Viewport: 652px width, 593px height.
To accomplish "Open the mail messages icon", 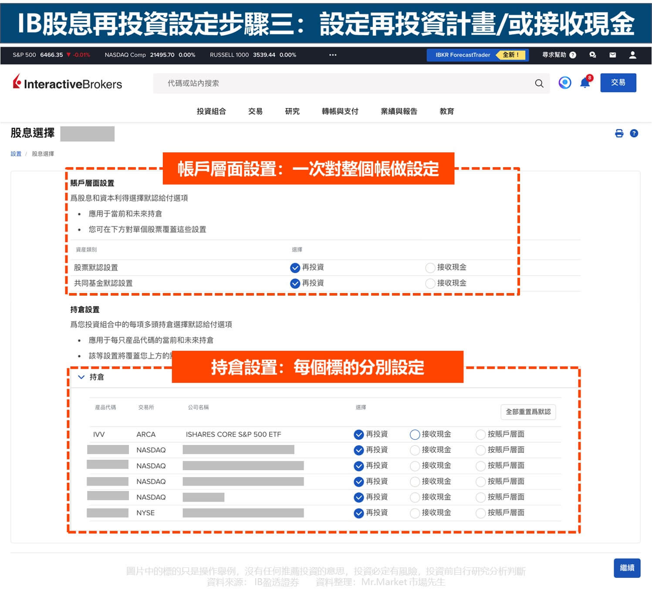I will [x=612, y=55].
